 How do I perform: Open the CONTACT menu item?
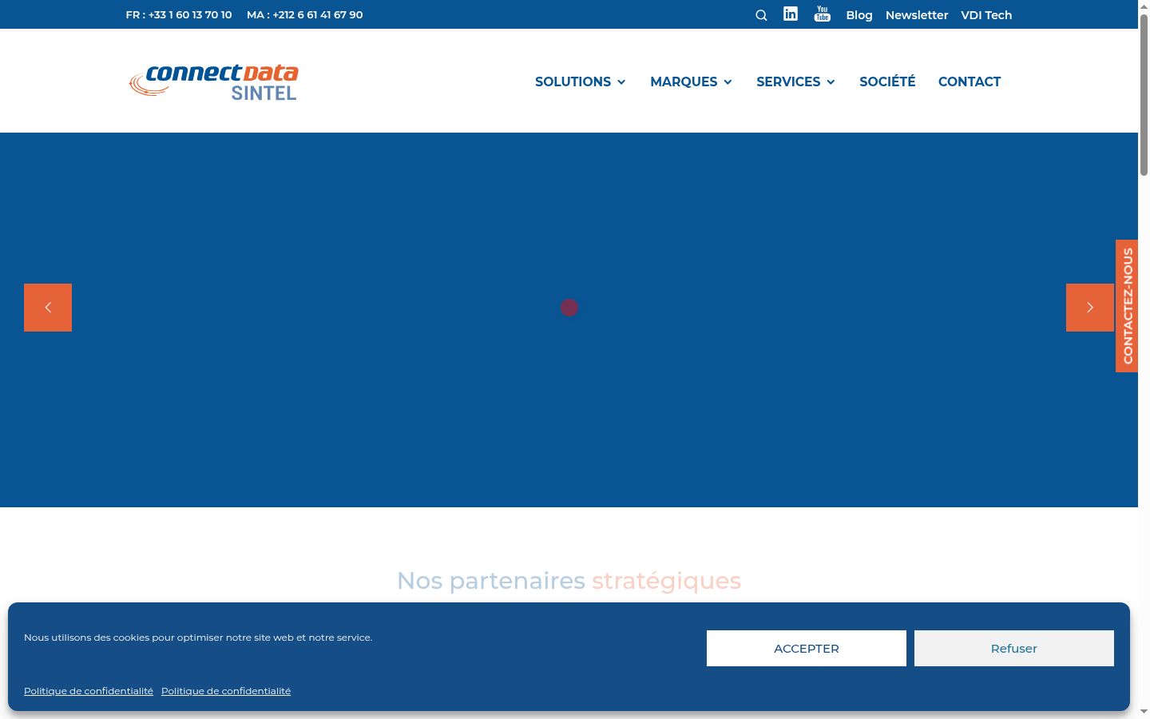[x=970, y=81]
